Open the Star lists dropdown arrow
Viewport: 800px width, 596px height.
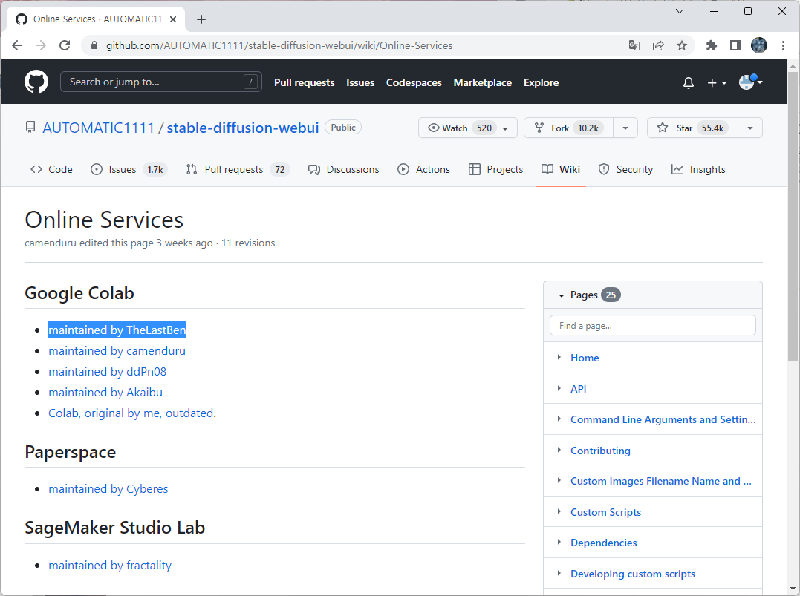click(750, 128)
